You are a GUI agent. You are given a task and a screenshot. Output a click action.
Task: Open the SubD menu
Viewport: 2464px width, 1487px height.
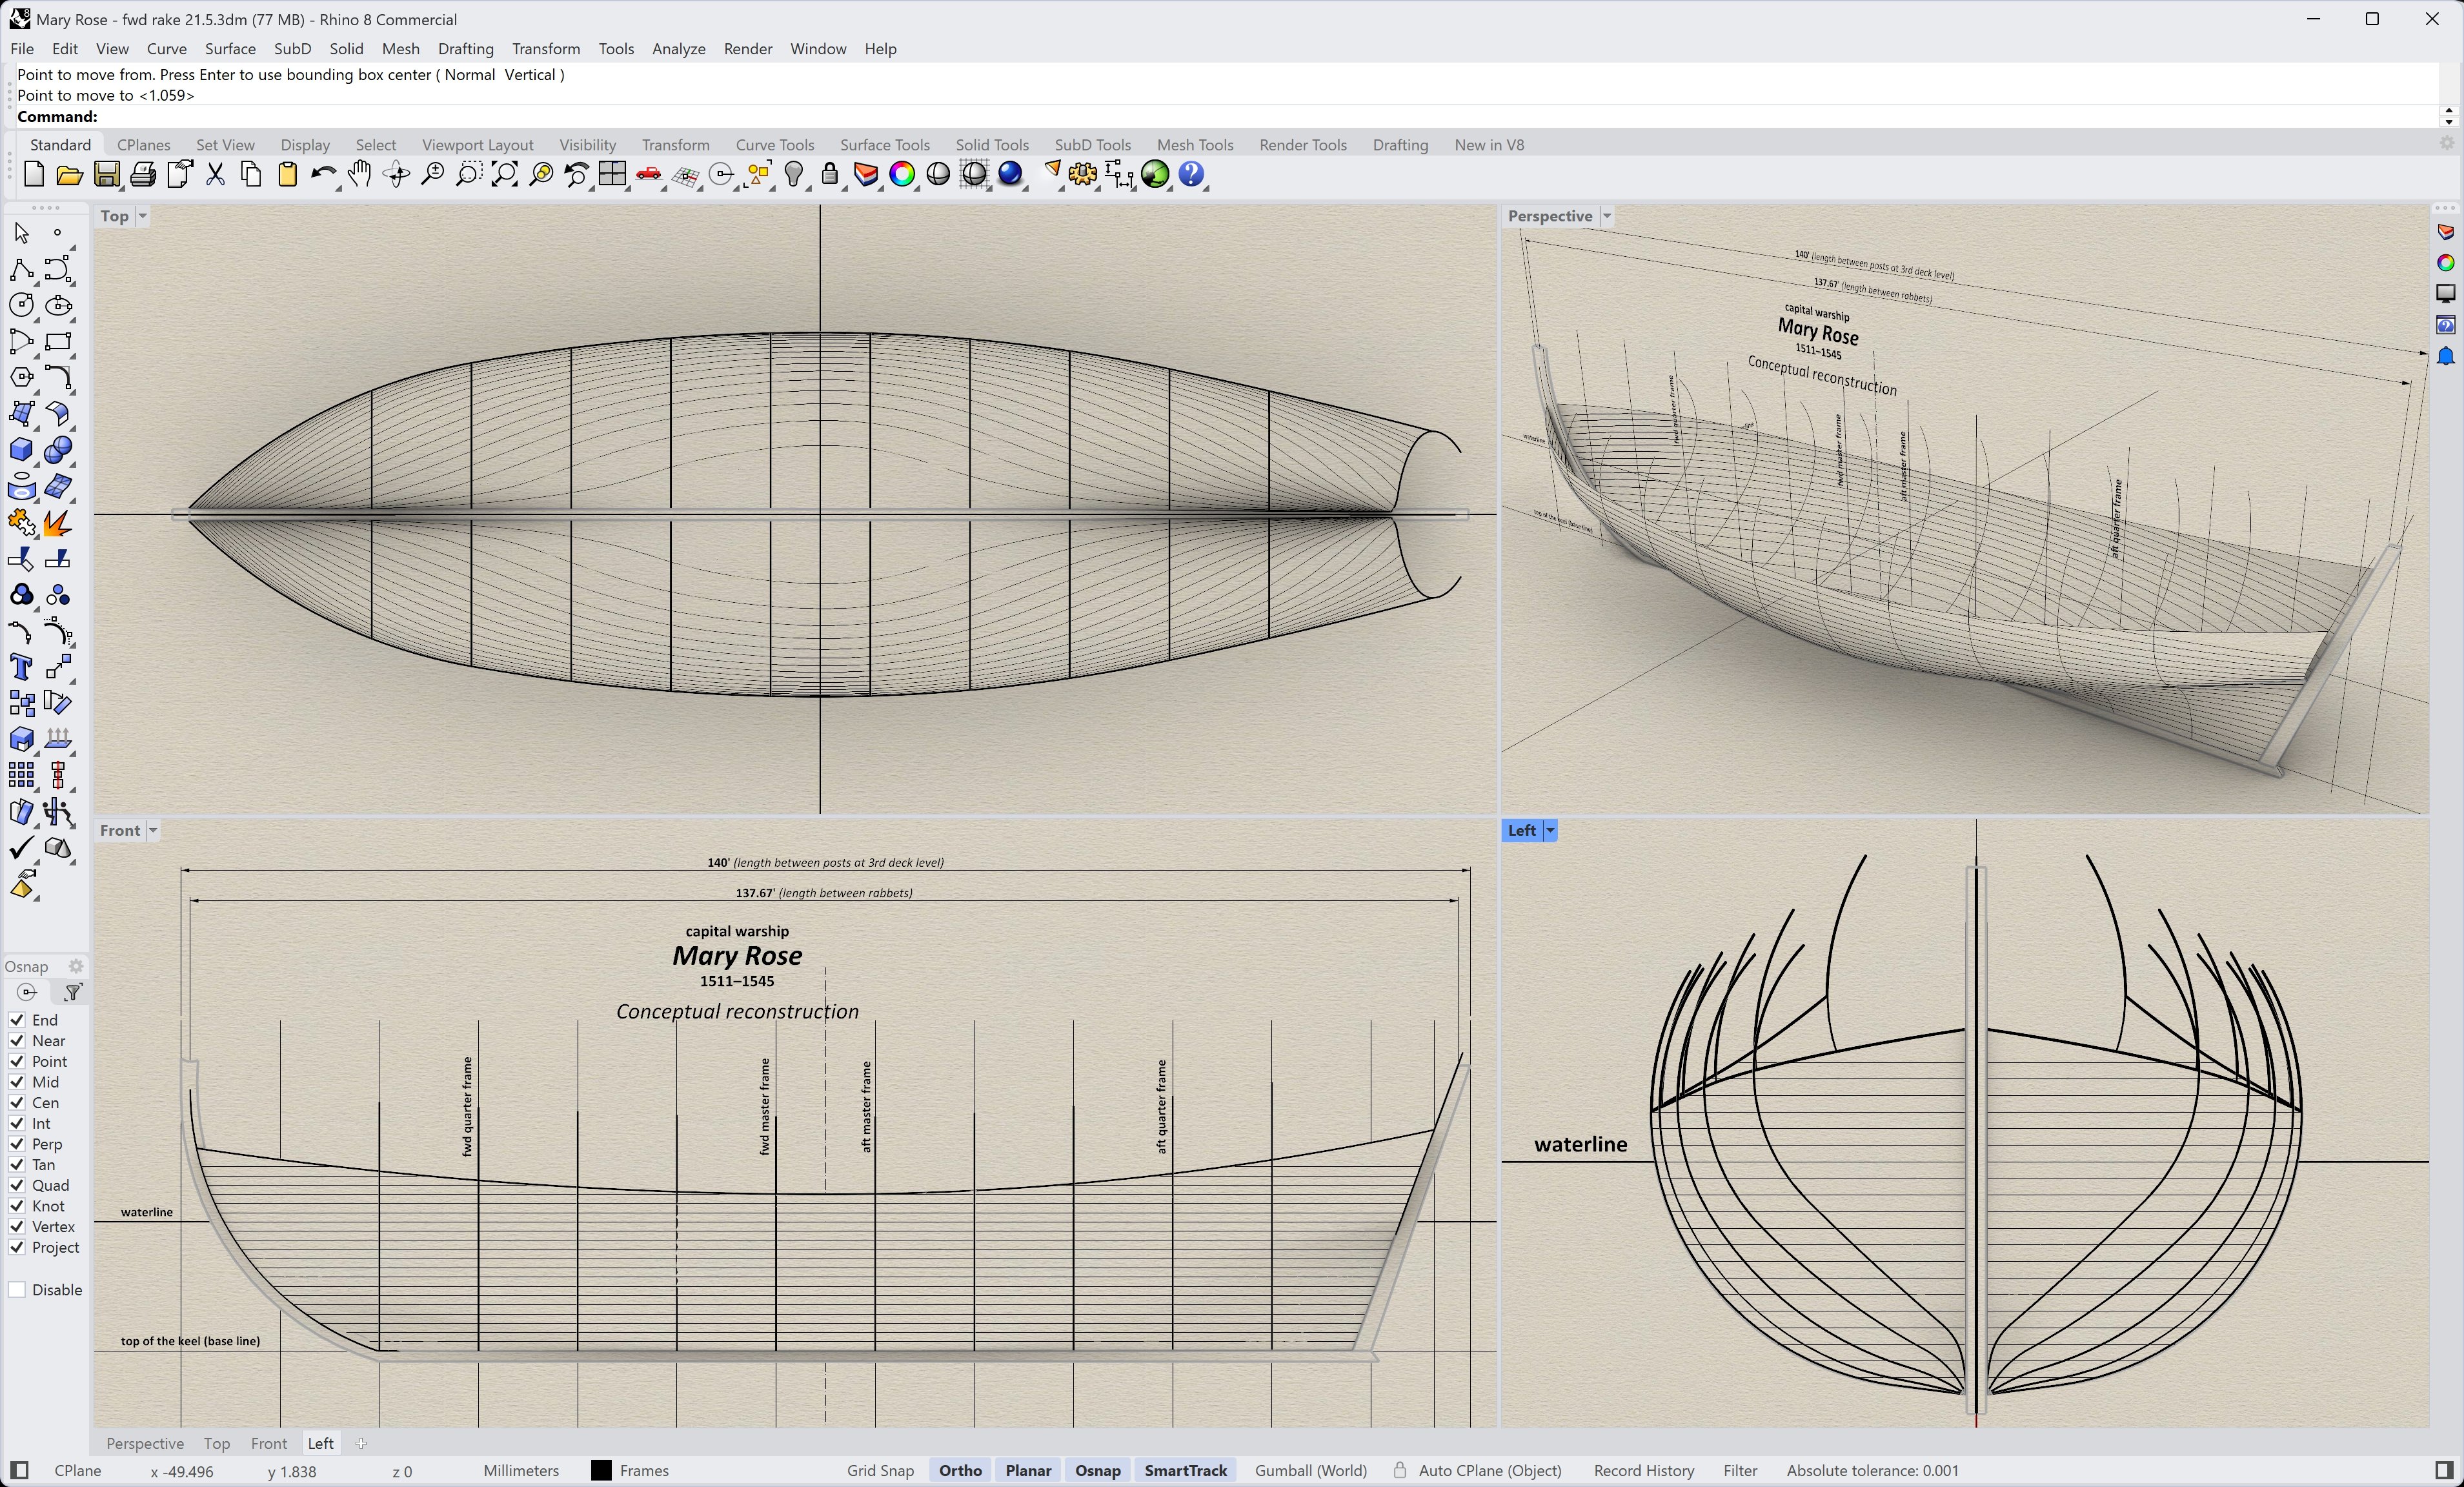[x=292, y=49]
